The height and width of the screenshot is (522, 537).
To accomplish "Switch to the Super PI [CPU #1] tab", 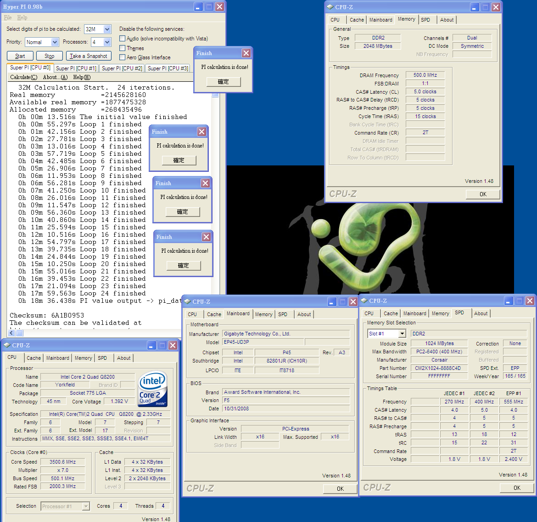I will click(76, 68).
